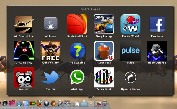The height and width of the screenshot is (109, 177).
Task: Launch Zebra Paint app
Action: [104, 77]
